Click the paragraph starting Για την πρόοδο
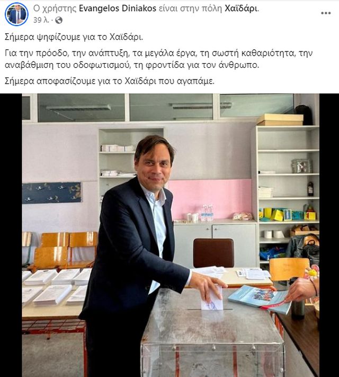The height and width of the screenshot is (377, 339). click(x=158, y=59)
